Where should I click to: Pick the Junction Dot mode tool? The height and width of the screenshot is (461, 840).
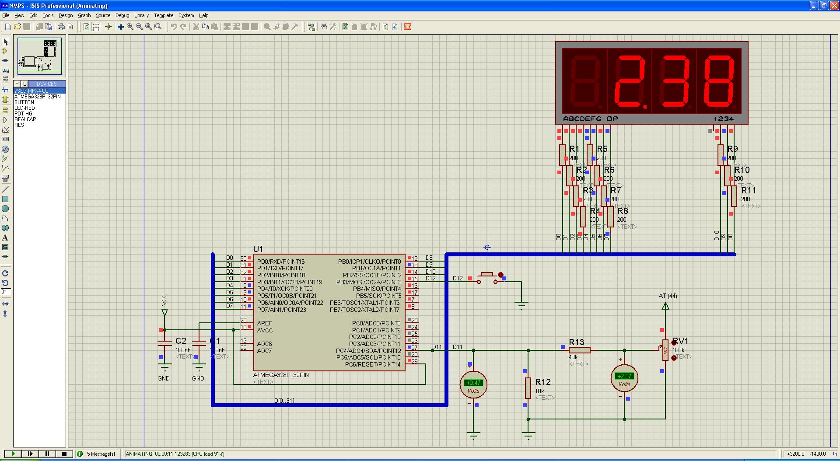[5, 61]
